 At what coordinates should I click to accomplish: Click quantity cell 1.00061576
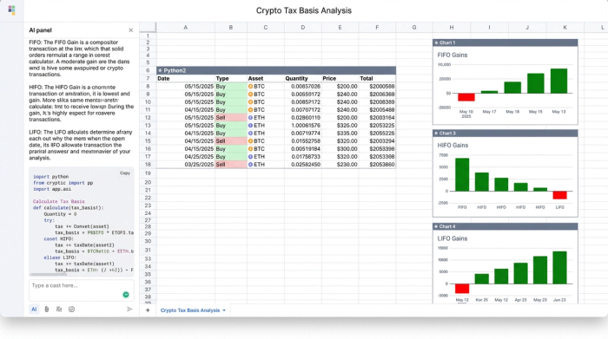(303, 126)
